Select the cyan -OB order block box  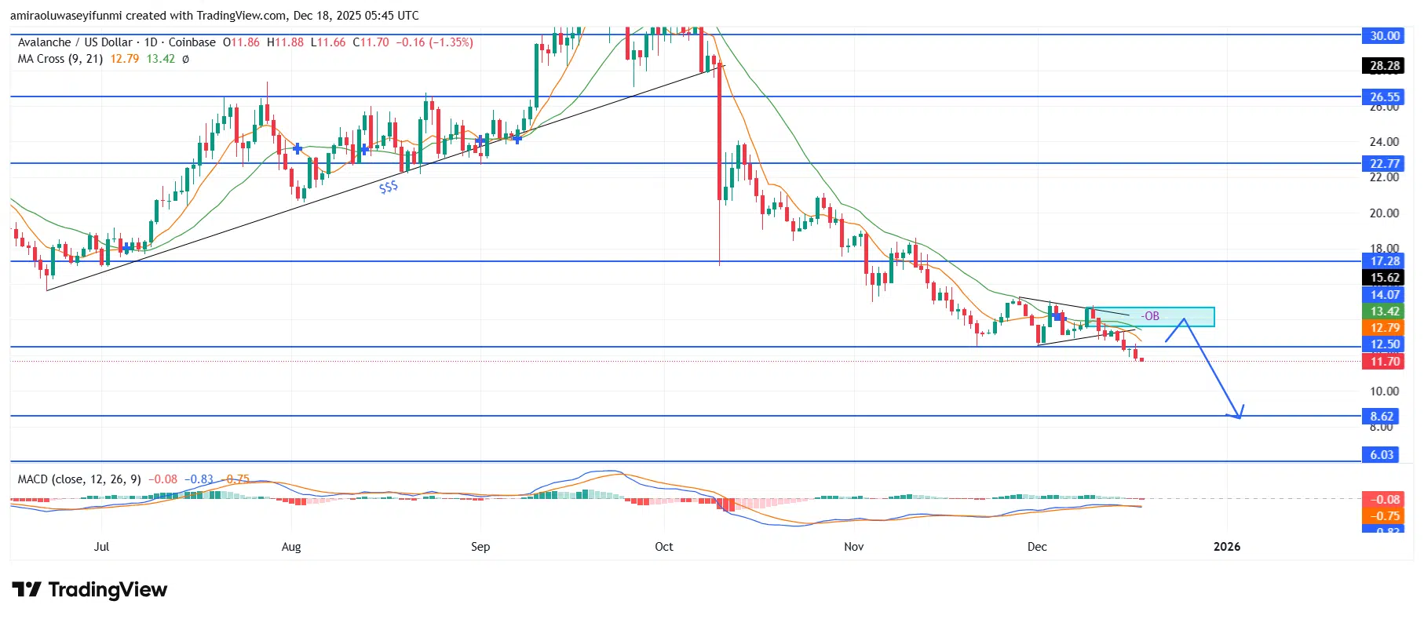(1152, 316)
